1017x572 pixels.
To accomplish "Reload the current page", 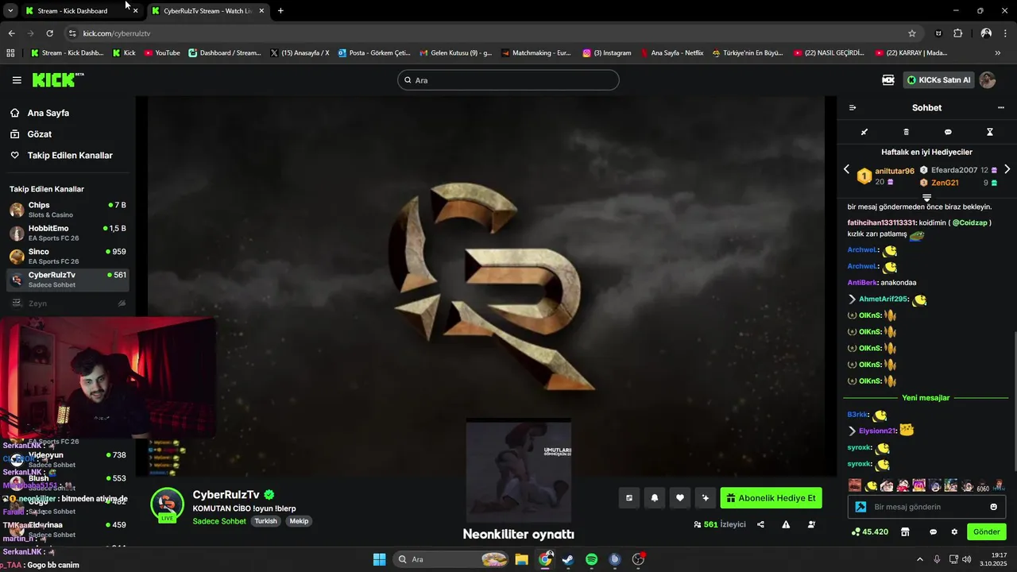I will [49, 33].
